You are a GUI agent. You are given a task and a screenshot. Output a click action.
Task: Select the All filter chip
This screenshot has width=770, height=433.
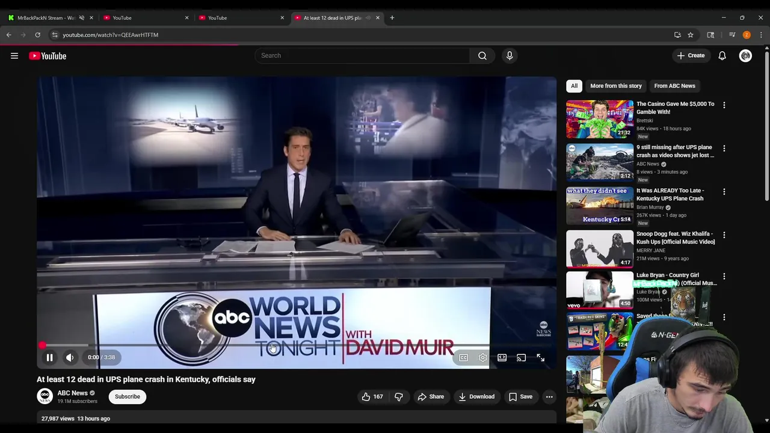point(574,86)
